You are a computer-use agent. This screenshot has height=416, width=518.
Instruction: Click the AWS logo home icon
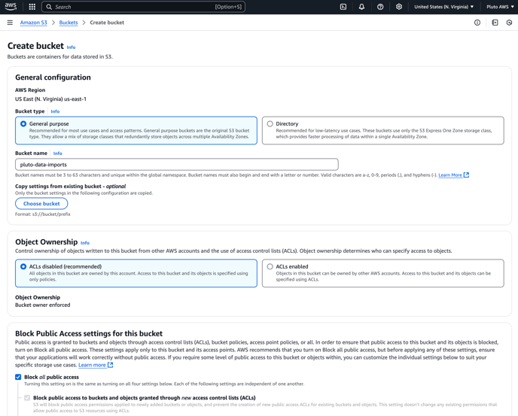pos(11,7)
